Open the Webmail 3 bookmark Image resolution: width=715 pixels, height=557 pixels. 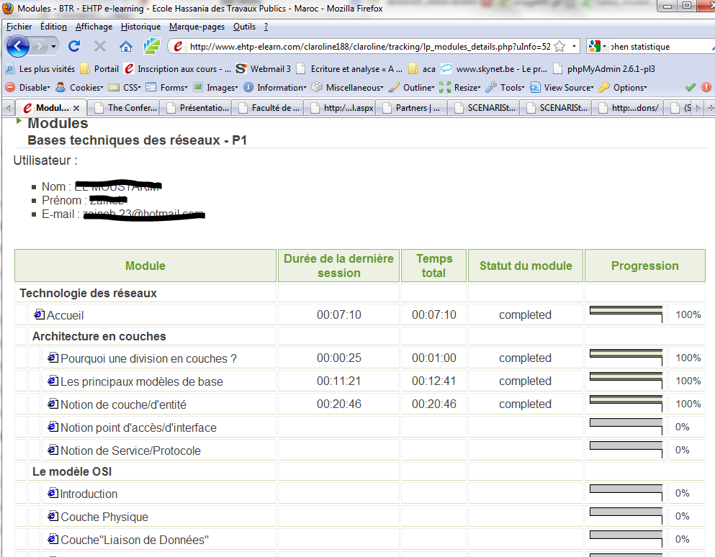pyautogui.click(x=263, y=69)
